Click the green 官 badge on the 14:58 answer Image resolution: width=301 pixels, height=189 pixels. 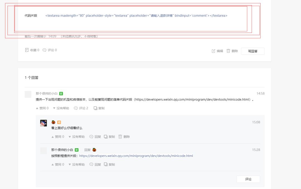[x=61, y=94]
